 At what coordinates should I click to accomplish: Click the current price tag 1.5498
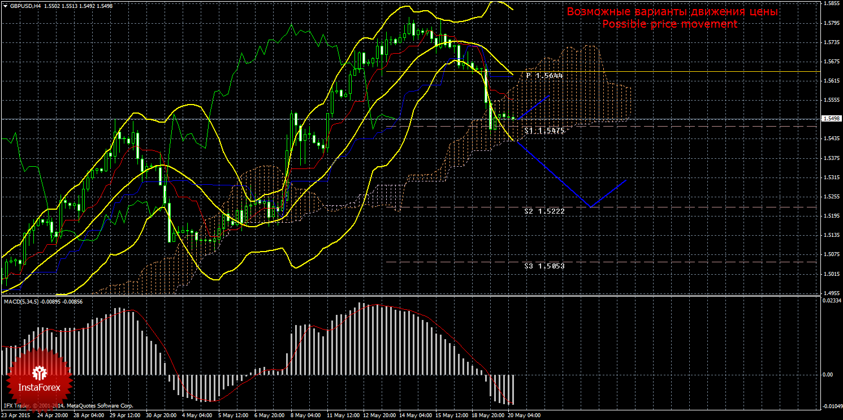coord(831,119)
